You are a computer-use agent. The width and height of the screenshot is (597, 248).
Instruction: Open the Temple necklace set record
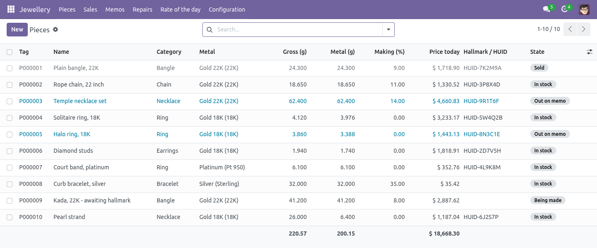click(x=80, y=101)
